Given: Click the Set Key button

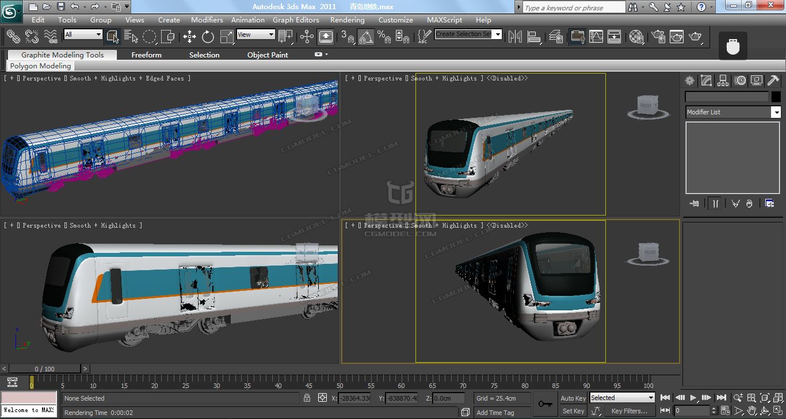Looking at the screenshot, I should 573,411.
